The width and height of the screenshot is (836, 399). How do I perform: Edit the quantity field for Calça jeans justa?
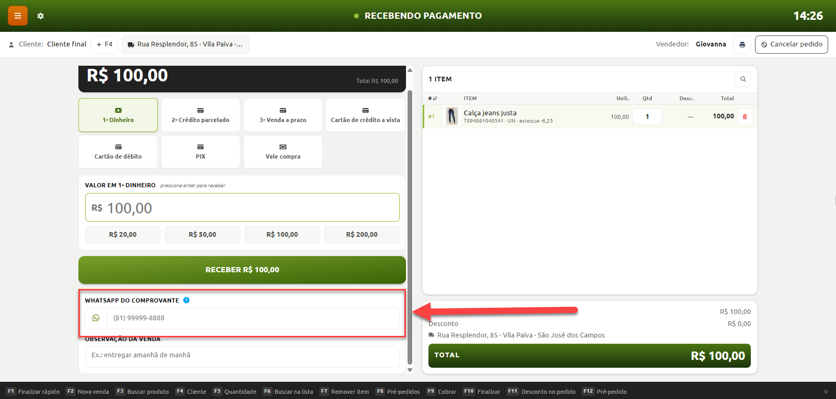[x=647, y=117]
